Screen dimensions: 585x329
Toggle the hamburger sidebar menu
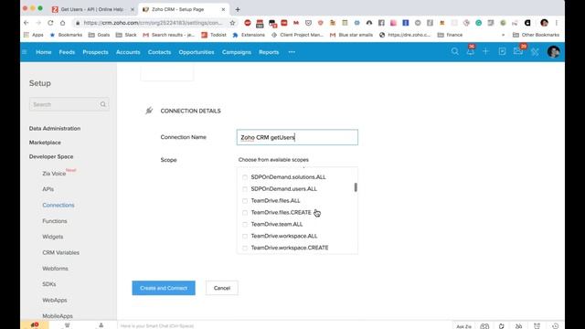point(25,52)
